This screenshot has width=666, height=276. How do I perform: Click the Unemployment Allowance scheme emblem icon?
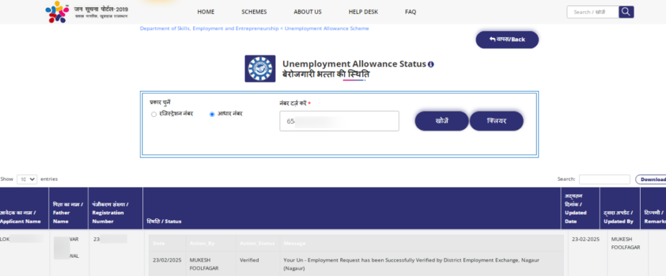click(x=260, y=69)
